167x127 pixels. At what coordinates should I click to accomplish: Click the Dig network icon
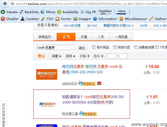coord(82,12)
